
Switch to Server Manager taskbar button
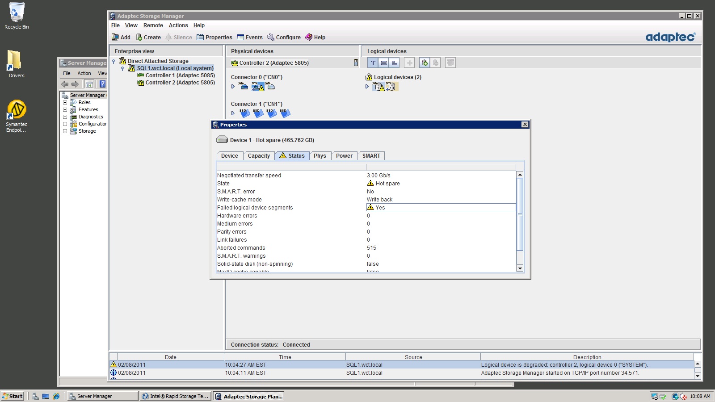pyautogui.click(x=103, y=396)
